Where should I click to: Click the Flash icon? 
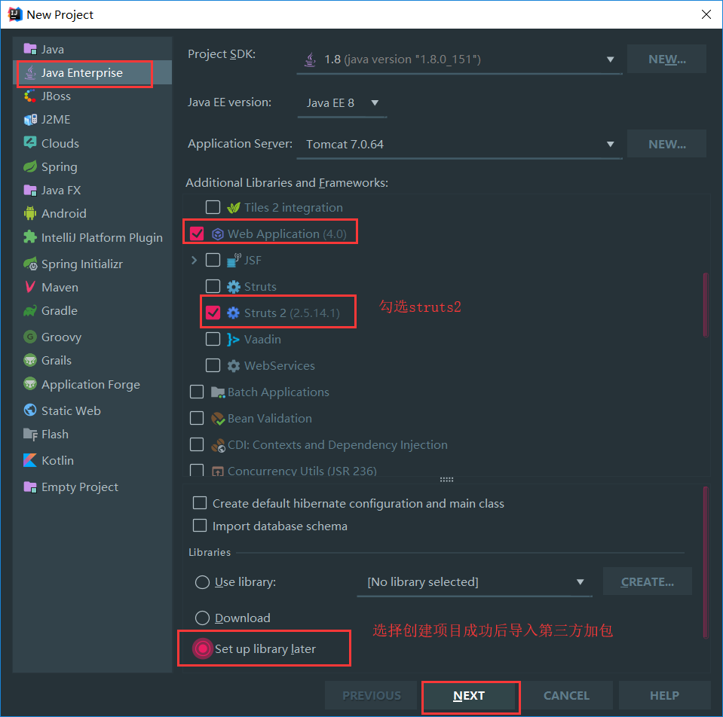click(x=30, y=435)
